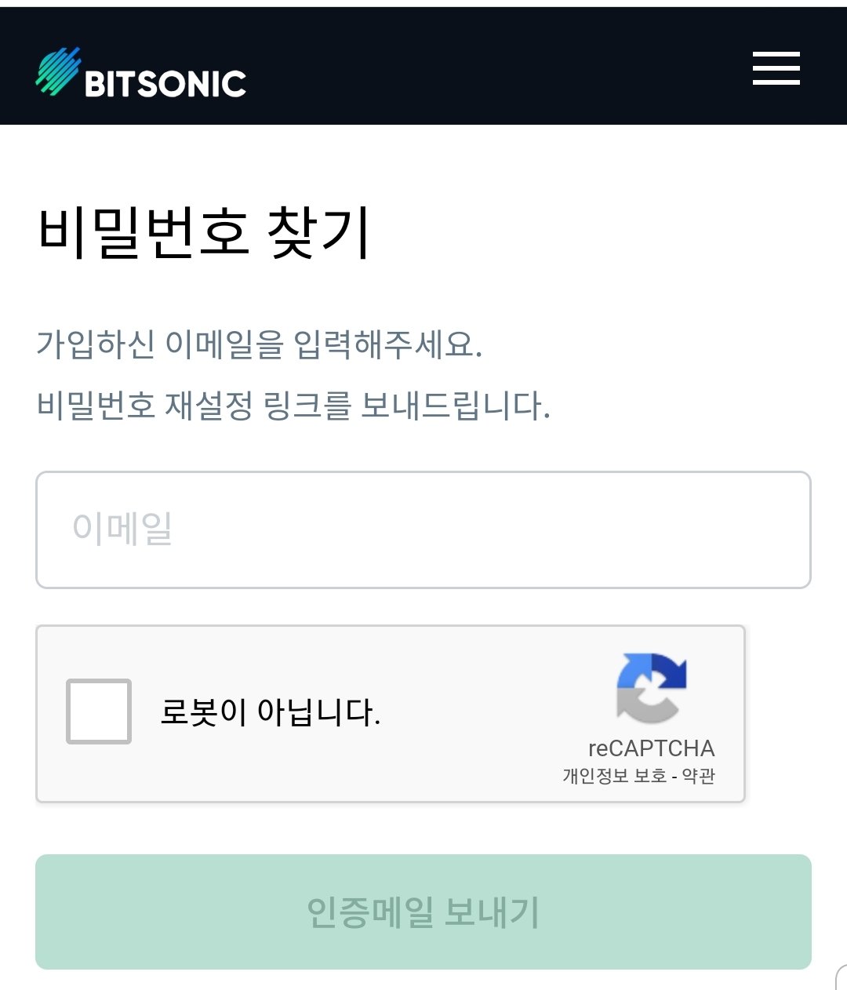Viewport: 847px width, 990px height.
Task: Click the reCAPTCHA arrows logo
Action: (651, 688)
